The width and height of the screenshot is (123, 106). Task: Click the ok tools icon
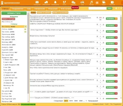(x=82, y=2)
